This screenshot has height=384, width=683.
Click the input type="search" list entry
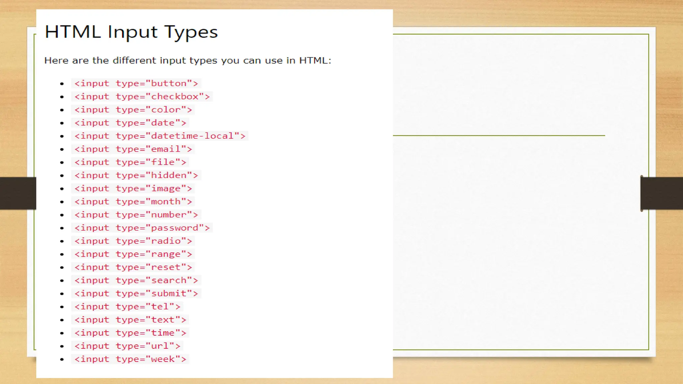pos(136,280)
